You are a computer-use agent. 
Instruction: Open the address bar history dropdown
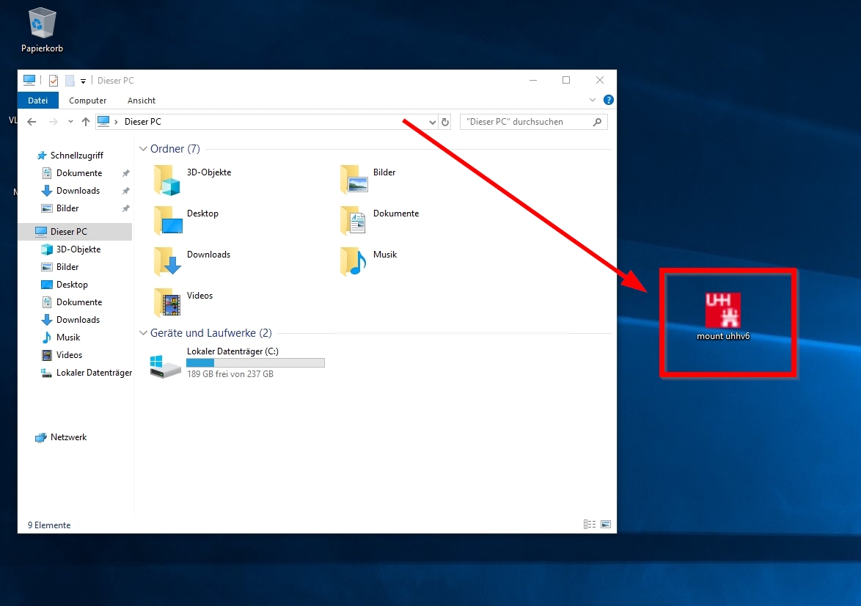(432, 122)
